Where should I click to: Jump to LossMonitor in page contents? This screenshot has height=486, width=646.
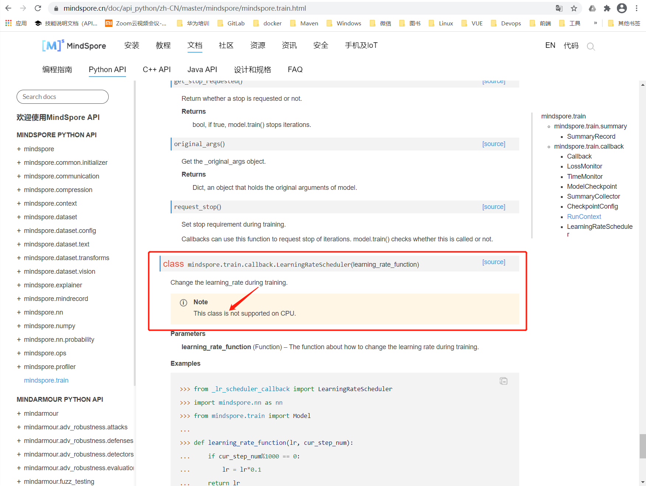click(584, 166)
